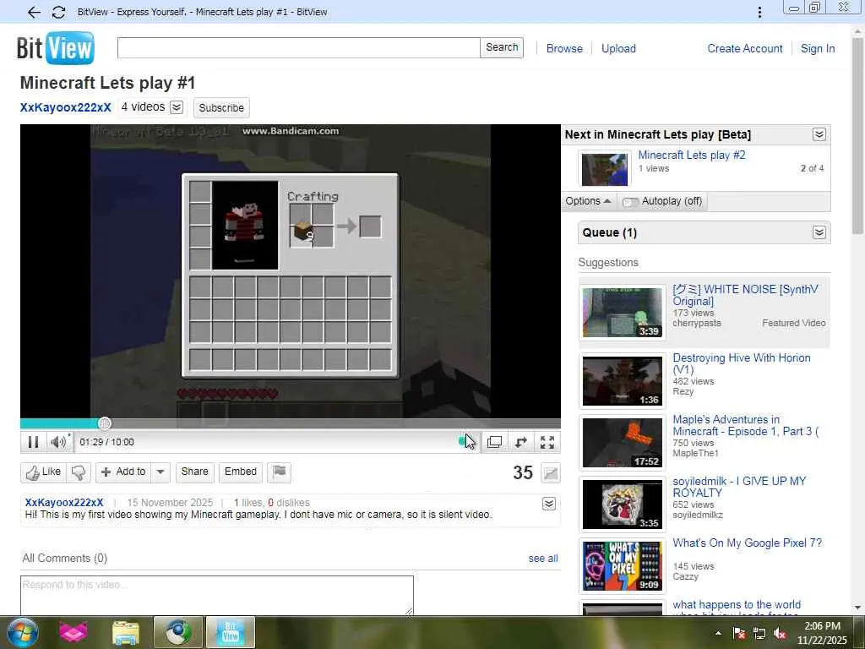Image resolution: width=865 pixels, height=649 pixels.
Task: Click cherrypasta channel name
Action: point(697,324)
